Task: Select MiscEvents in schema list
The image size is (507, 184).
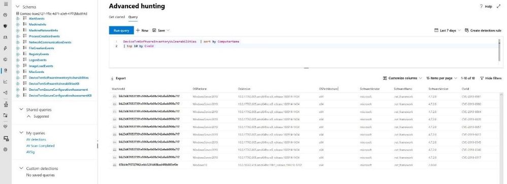Action: pyautogui.click(x=37, y=71)
